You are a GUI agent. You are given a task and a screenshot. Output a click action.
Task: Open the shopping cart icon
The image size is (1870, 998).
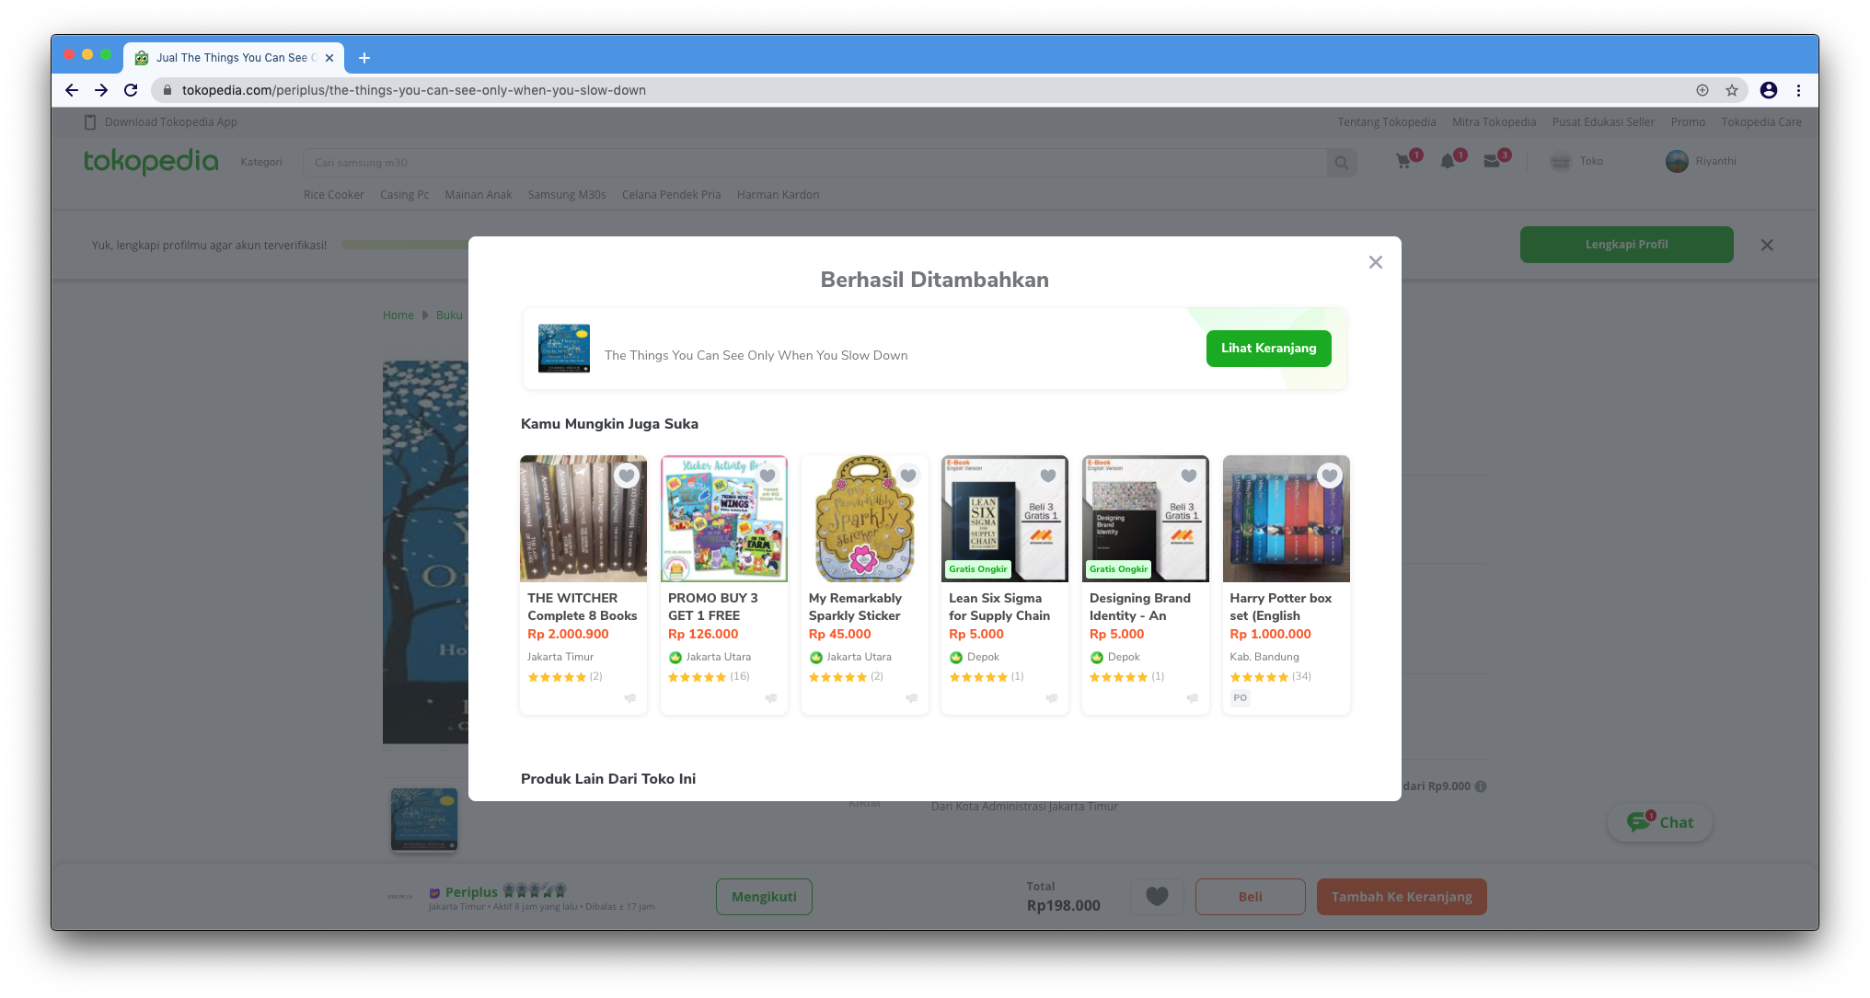(x=1404, y=161)
